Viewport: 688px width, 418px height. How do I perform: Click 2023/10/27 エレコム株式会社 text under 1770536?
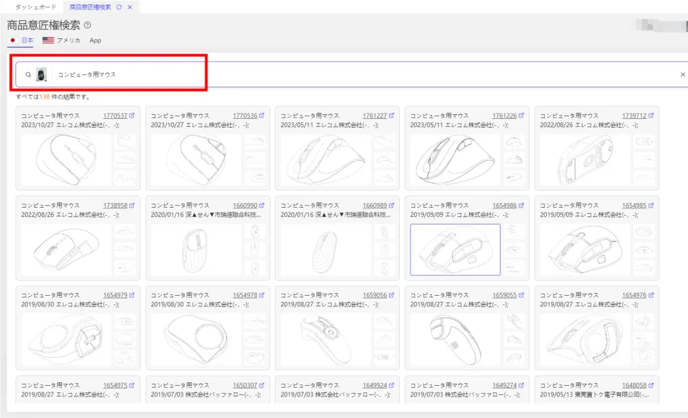(200, 125)
